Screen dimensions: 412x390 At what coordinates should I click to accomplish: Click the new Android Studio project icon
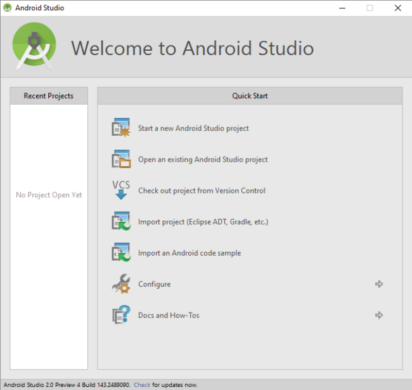pos(121,128)
